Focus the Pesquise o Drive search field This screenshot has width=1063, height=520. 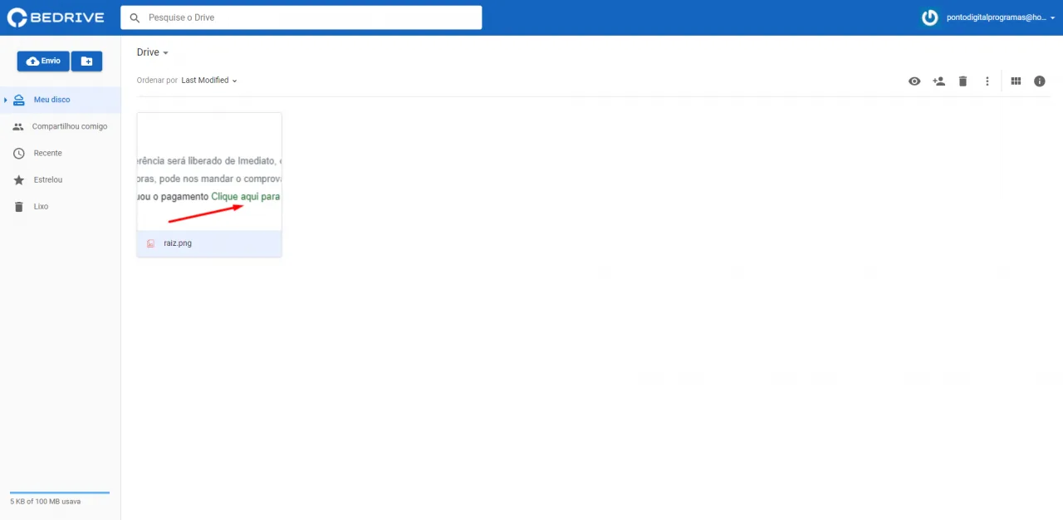click(301, 17)
